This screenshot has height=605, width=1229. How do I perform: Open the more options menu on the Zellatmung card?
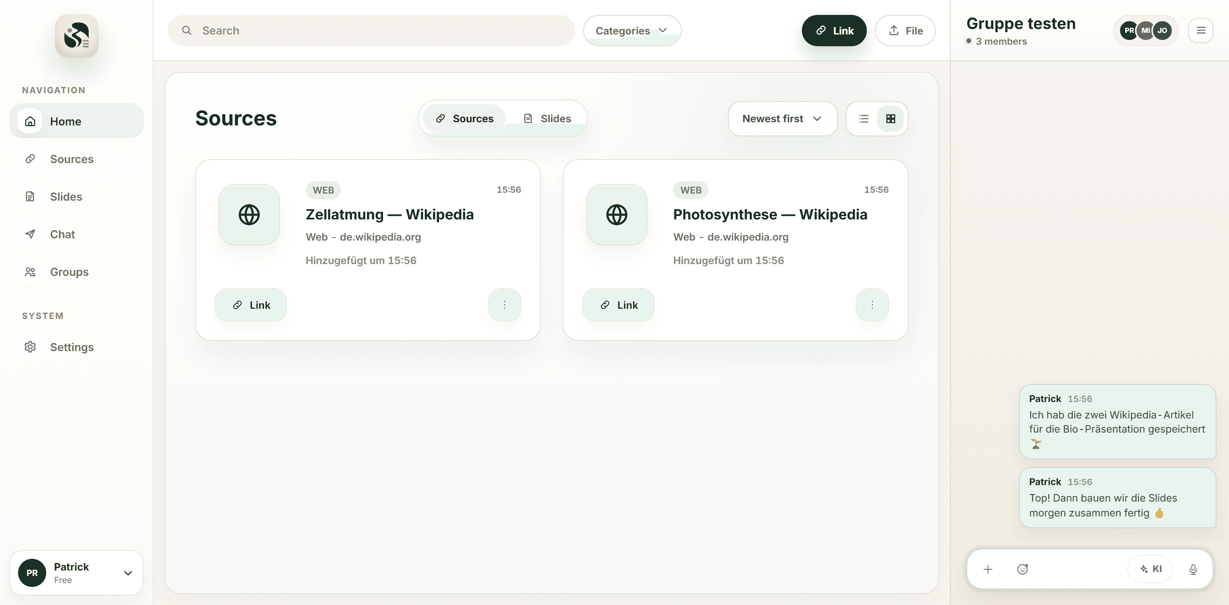[x=505, y=305]
